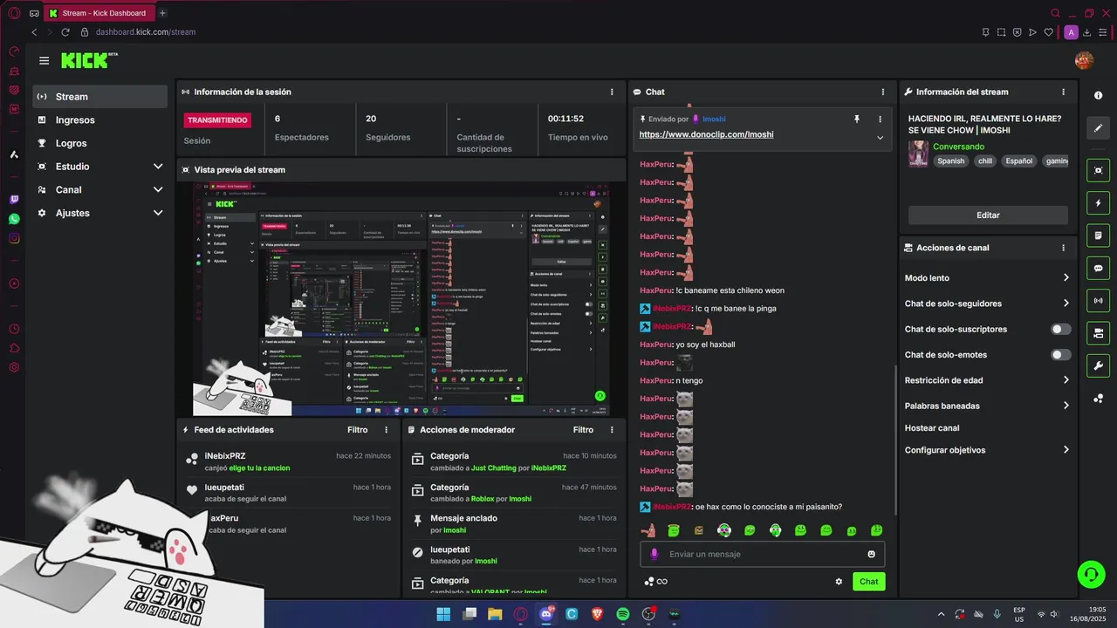Image resolution: width=1117 pixels, height=628 pixels.
Task: Reload the page
Action: click(65, 32)
